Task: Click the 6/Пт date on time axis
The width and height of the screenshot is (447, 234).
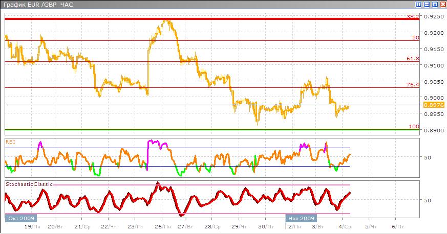Action: pos(397,226)
